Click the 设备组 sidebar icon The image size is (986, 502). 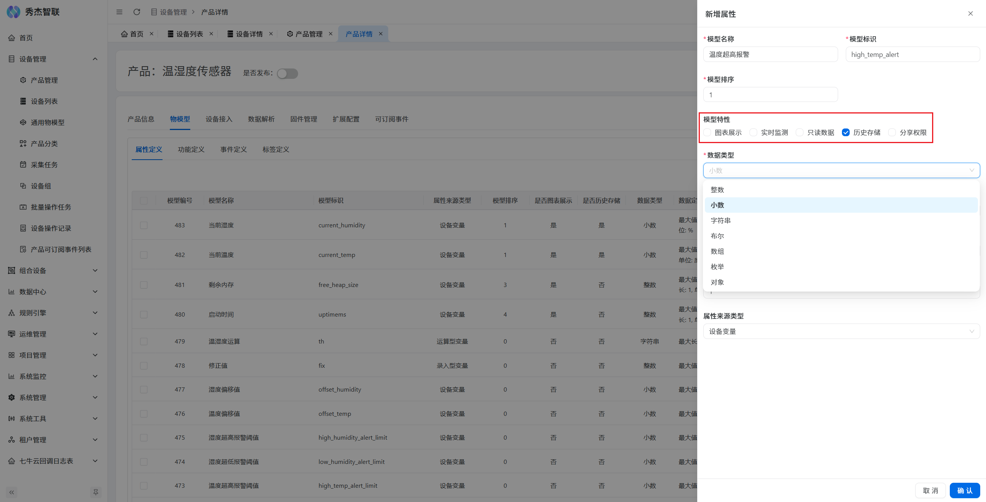click(23, 186)
